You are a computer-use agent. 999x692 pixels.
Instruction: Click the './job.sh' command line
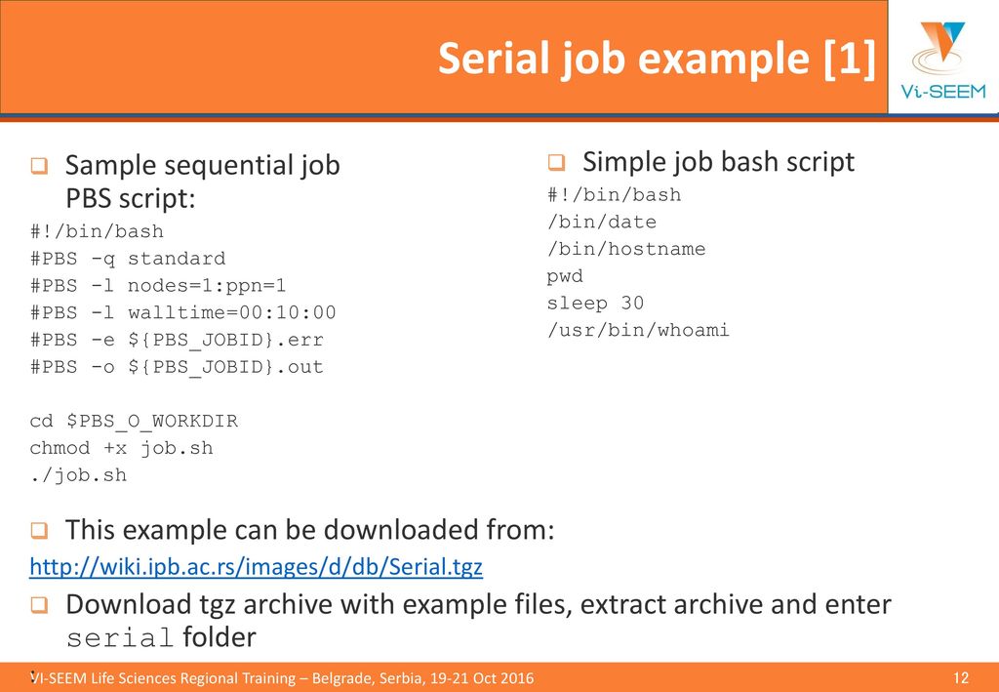click(78, 475)
